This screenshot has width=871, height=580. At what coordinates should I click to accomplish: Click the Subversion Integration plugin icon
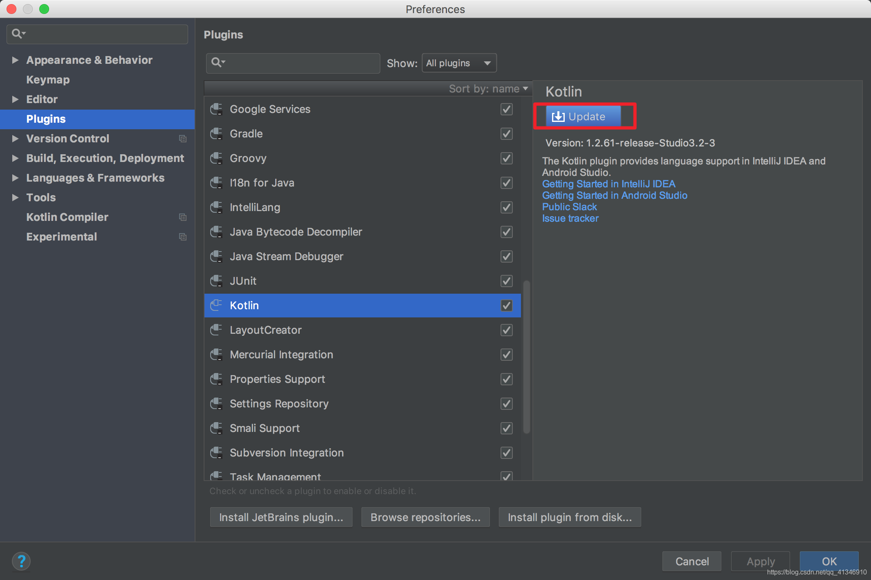(x=216, y=453)
